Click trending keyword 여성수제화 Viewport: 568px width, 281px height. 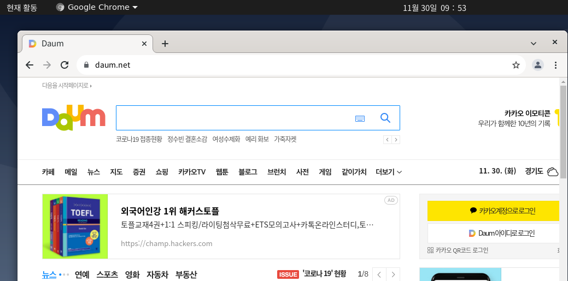[x=226, y=139]
